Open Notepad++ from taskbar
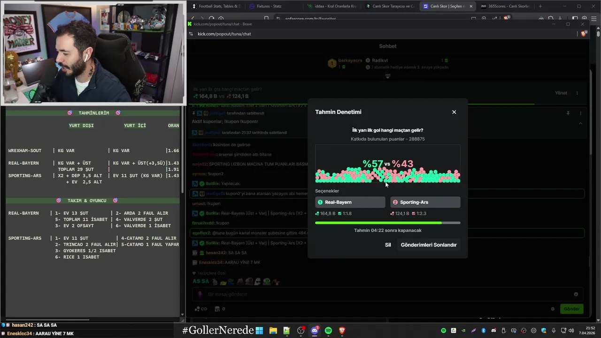Screen dimensions: 601x338 286,330
